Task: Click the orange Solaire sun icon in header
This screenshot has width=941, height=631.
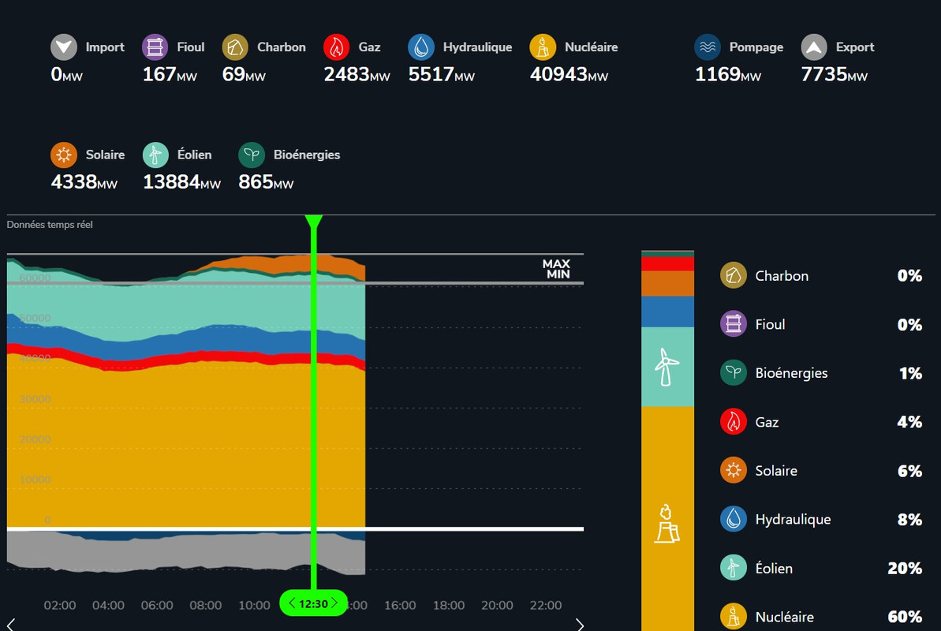Action: (64, 155)
